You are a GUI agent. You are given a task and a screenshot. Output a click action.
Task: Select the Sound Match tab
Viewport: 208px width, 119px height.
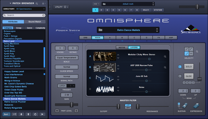tap(35, 22)
